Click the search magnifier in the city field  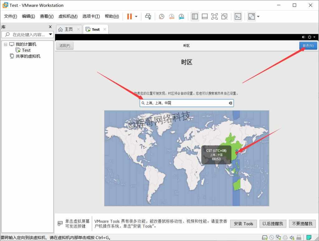[x=143, y=103]
